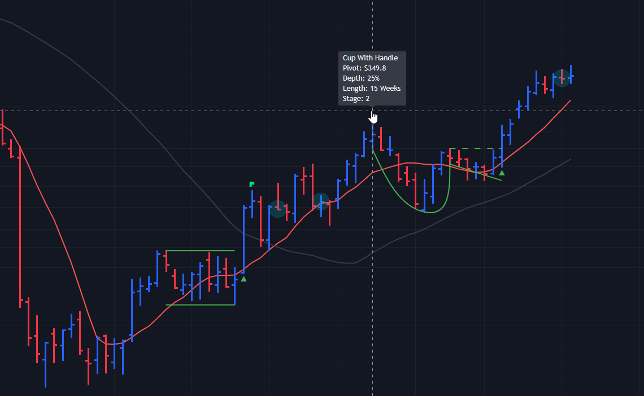Select the leftmost teal circle marker
Screen dimensions: 644x396
[278, 209]
